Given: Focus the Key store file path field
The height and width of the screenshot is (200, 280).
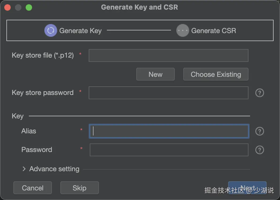Looking at the screenshot, I should (x=168, y=55).
